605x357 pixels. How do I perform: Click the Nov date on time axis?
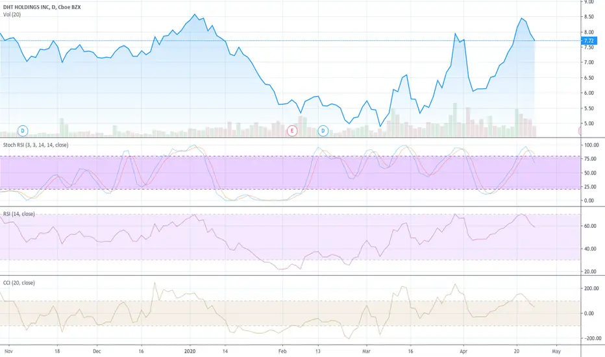click(8, 351)
